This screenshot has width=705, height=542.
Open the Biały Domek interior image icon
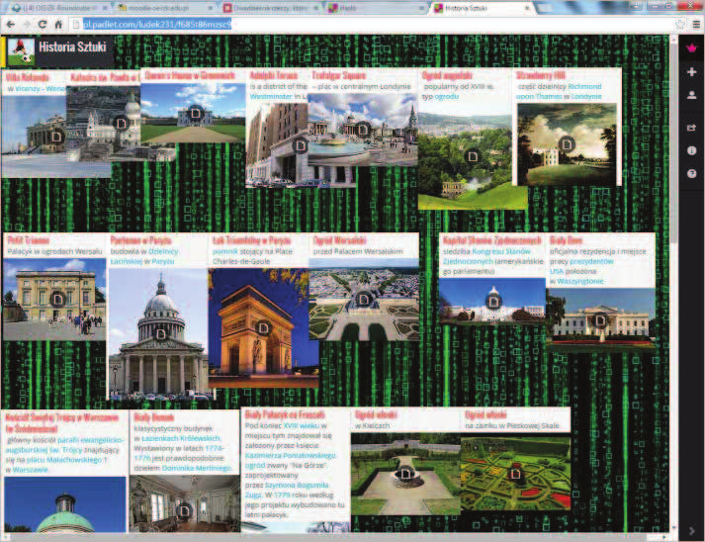[184, 511]
